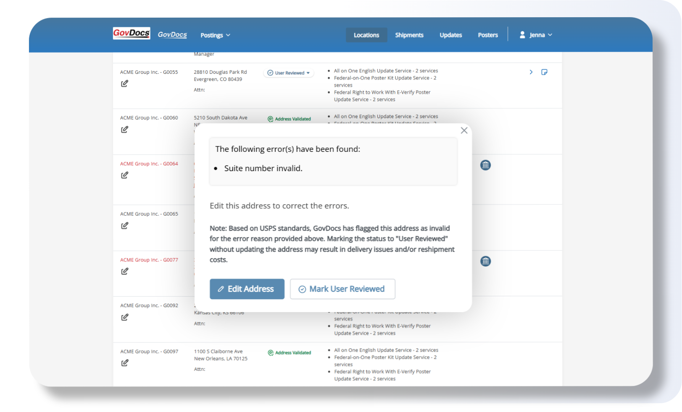Click the Mark User Reviewed button

tap(342, 289)
